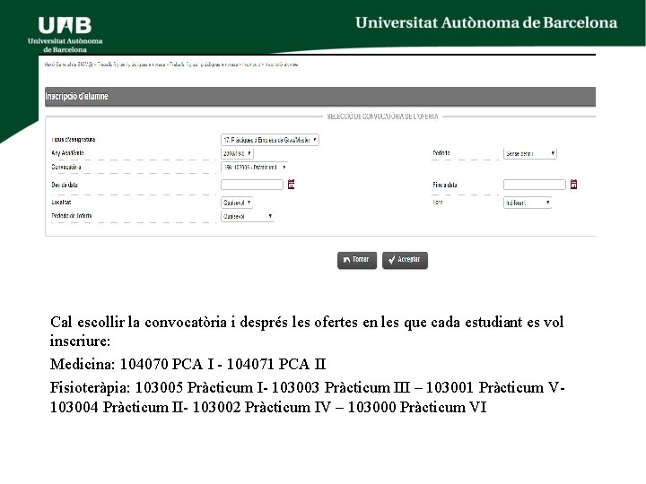Open the Fins a data calendar picker
The height and width of the screenshot is (484, 646).
573,184
